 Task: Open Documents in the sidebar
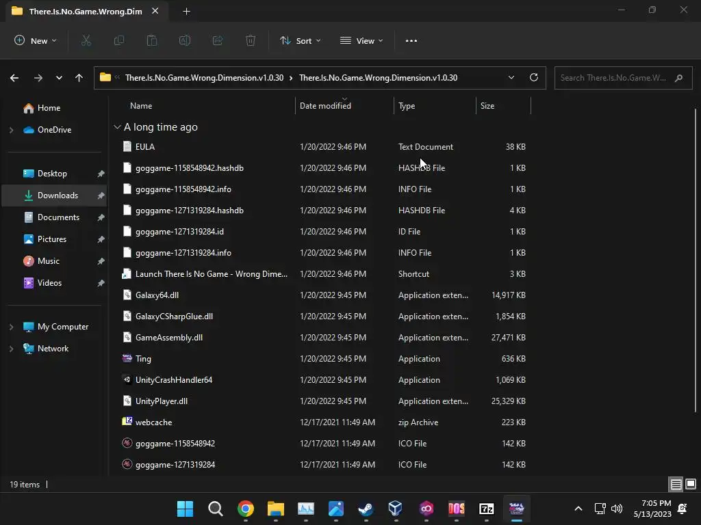click(59, 217)
